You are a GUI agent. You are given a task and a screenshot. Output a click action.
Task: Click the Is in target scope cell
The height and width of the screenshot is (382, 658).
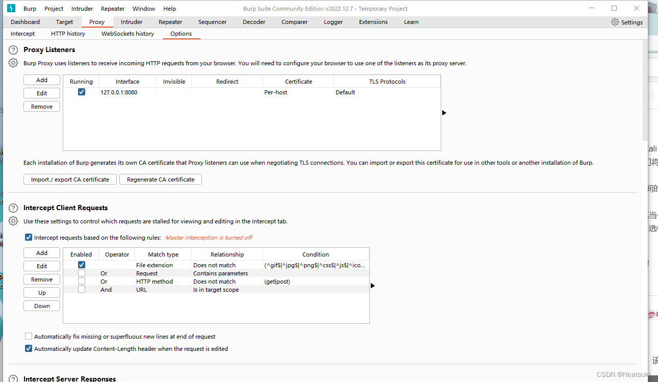227,290
